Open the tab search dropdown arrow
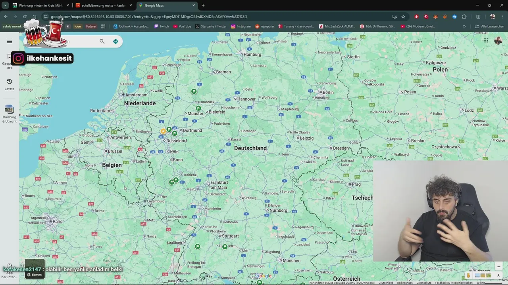The height and width of the screenshot is (285, 508). (5, 5)
